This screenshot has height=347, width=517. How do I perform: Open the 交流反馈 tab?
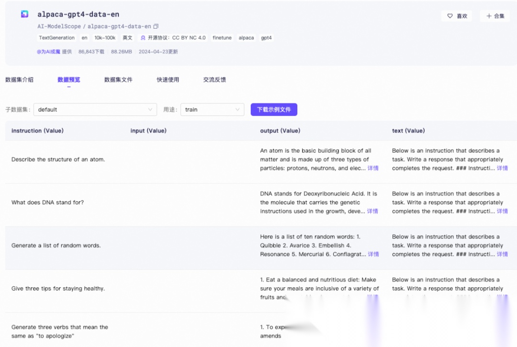tap(214, 80)
